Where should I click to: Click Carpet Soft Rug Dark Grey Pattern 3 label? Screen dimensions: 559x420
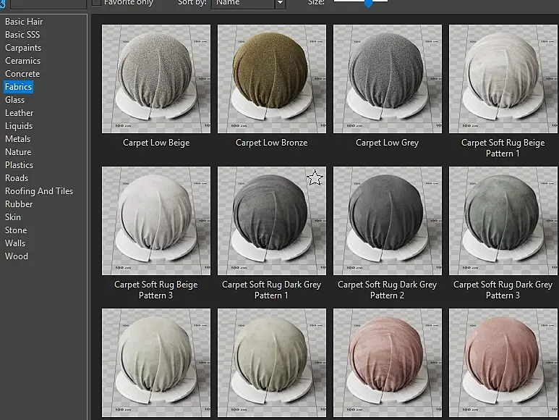pyautogui.click(x=503, y=290)
